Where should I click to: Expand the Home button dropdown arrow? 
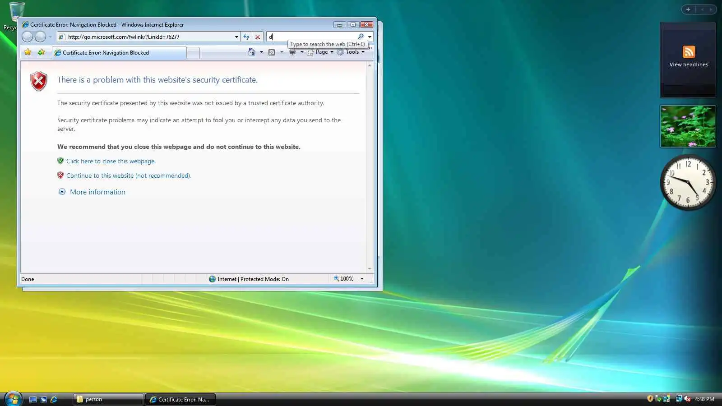[x=261, y=52]
